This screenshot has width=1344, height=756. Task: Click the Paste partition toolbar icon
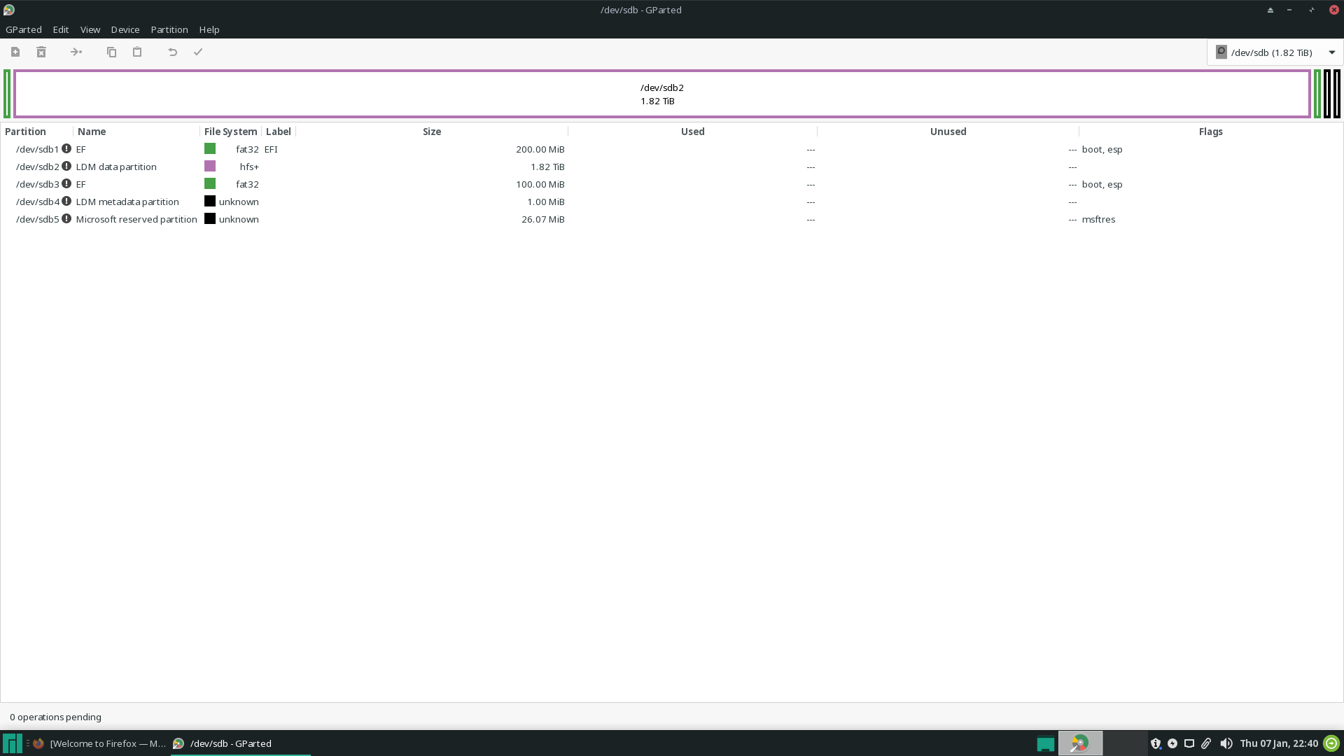point(137,52)
